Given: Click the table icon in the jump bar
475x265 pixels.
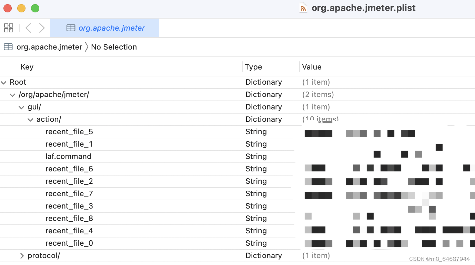Looking at the screenshot, I should click(x=8, y=47).
